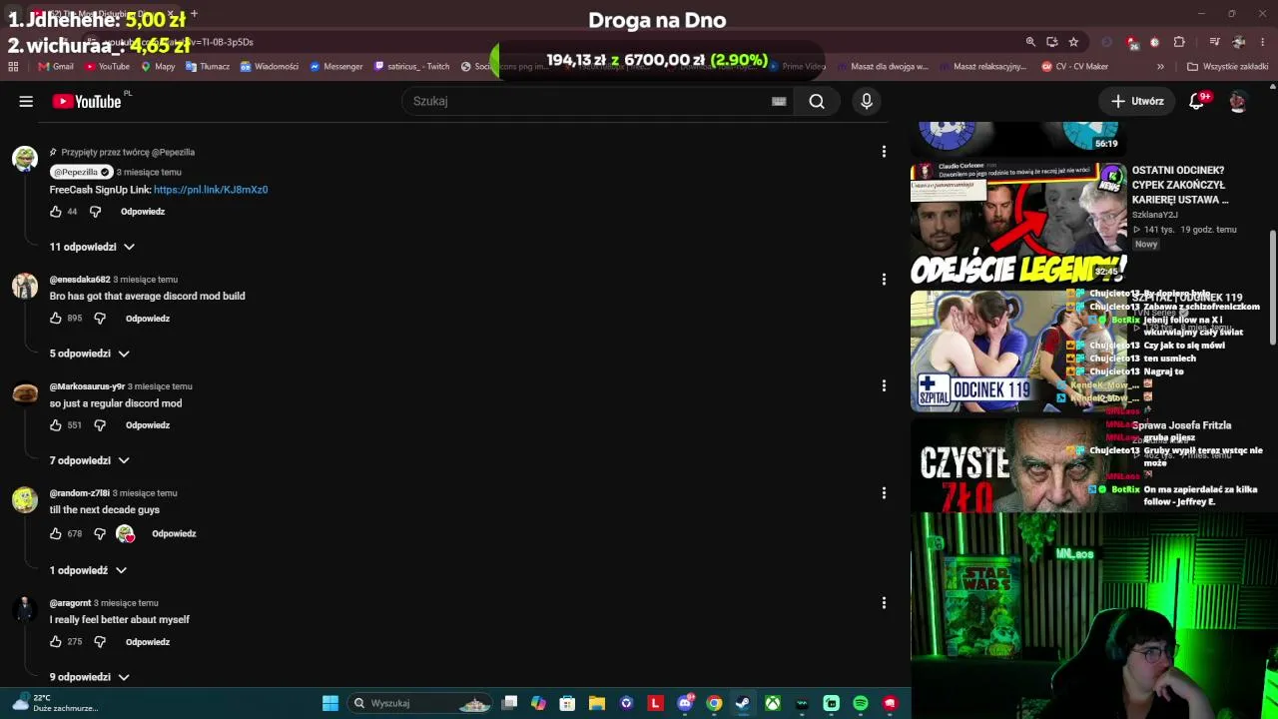
Task: Show hidden bookmarks via overflow chevron
Action: coord(1160,67)
